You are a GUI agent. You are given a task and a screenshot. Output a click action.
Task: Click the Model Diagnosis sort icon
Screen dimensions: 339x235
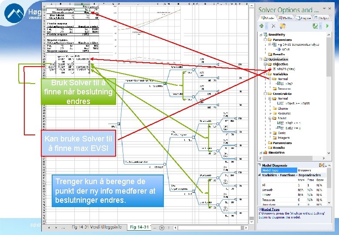(322, 165)
